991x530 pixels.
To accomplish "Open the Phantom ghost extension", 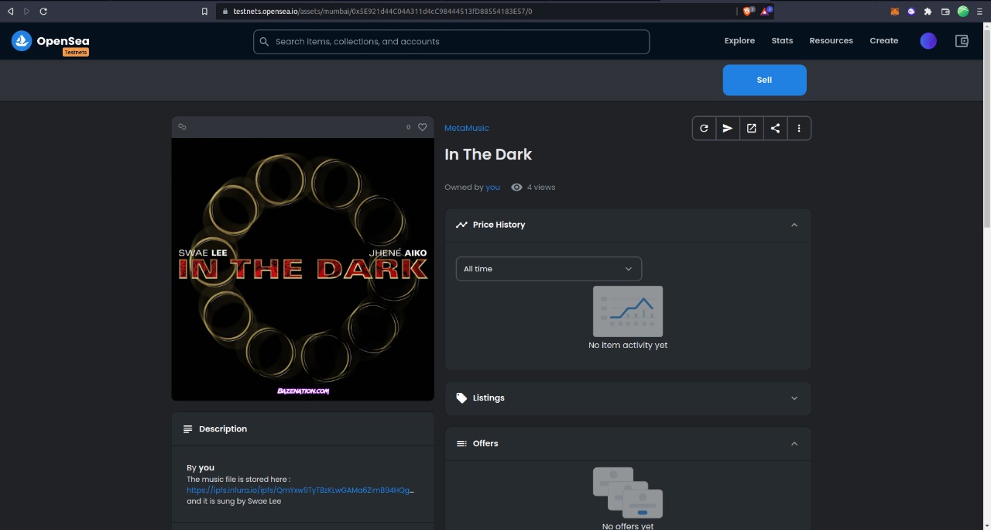I will (x=911, y=12).
